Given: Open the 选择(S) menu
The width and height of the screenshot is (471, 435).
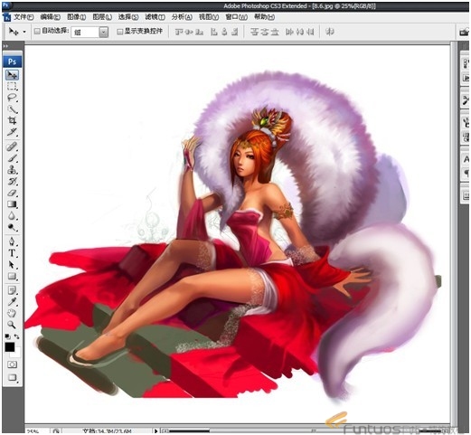Looking at the screenshot, I should (128, 17).
